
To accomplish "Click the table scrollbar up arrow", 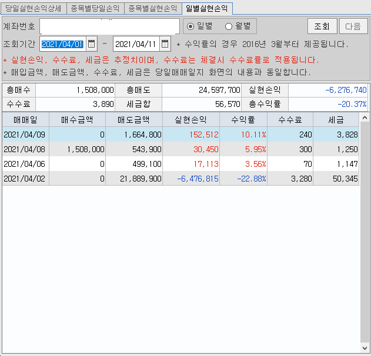I will [x=364, y=117].
